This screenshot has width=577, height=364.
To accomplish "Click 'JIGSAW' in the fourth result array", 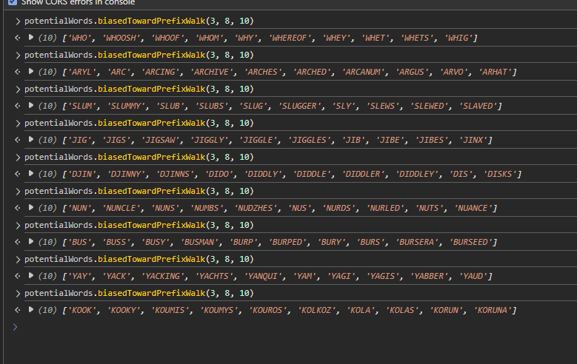I will click(x=162, y=140).
